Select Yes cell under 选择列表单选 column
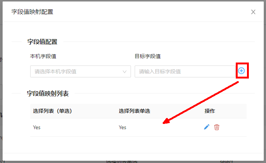The image size is (266, 163). click(123, 127)
